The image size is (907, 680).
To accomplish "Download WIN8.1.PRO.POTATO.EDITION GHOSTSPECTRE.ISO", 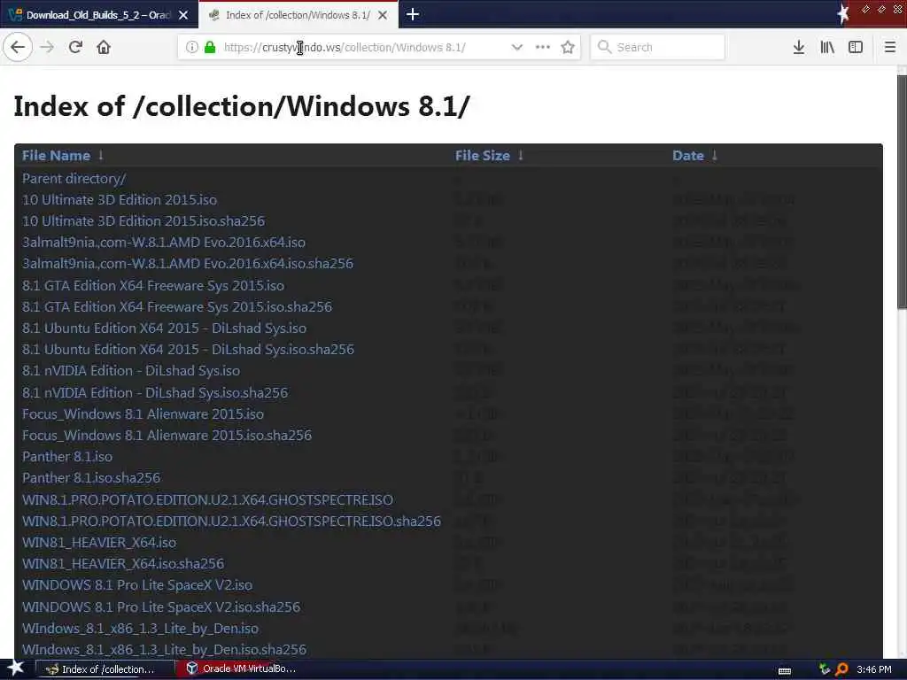I will point(207,500).
